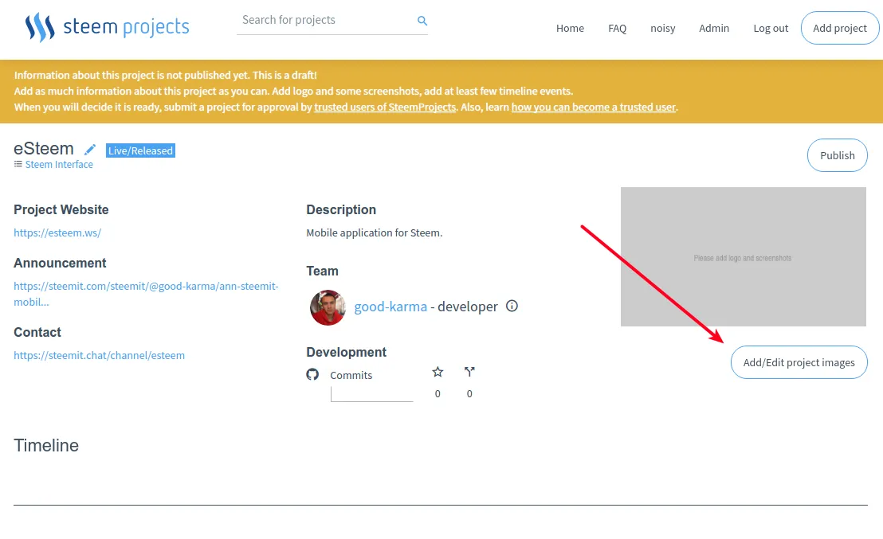
Task: Click the list icon before Steem Interface
Action: 18,164
